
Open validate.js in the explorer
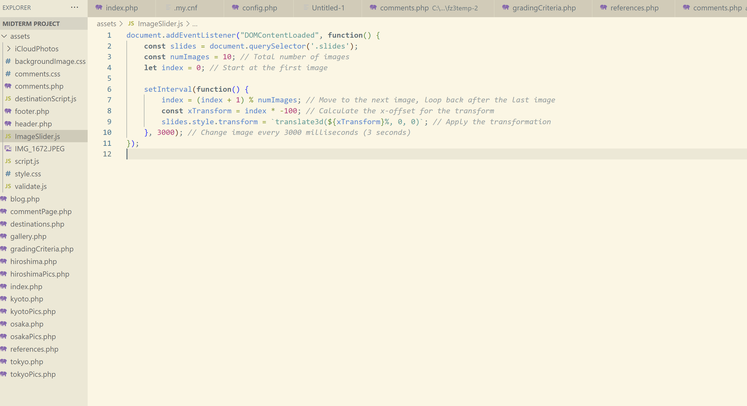(31, 186)
